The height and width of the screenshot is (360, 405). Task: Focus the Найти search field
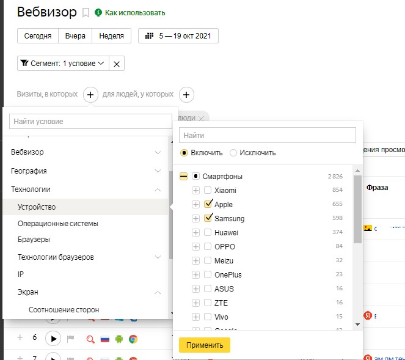coord(268,135)
